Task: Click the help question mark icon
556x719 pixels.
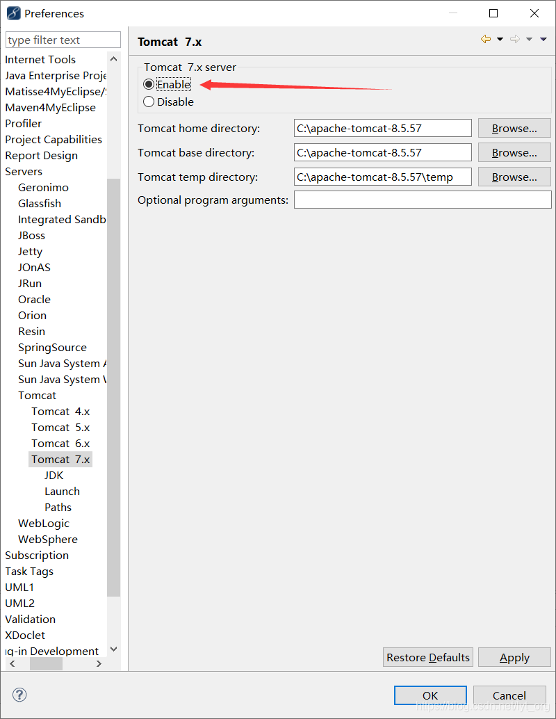Action: pos(19,695)
